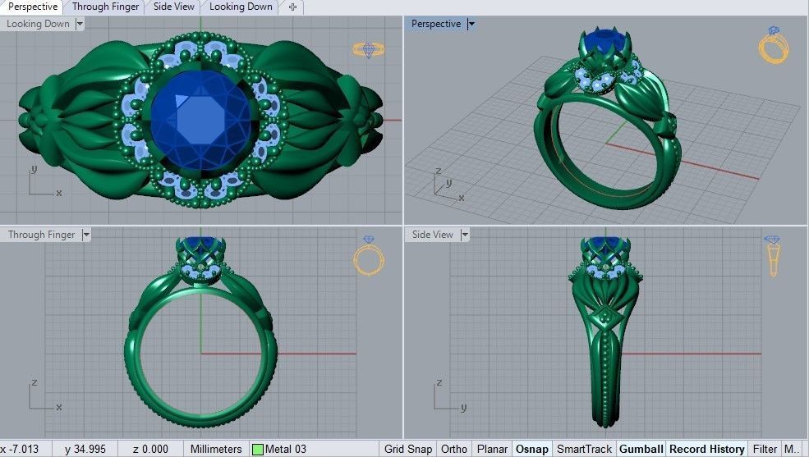Add a new viewport tab with plus icon
Image resolution: width=809 pixels, height=457 pixels.
292,7
